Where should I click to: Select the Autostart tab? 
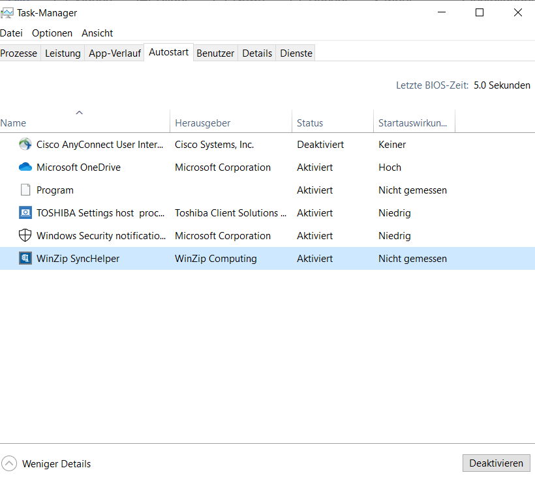tap(168, 52)
